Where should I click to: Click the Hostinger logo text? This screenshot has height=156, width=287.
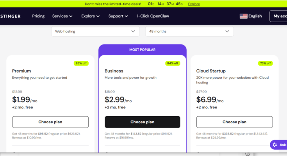point(11,16)
